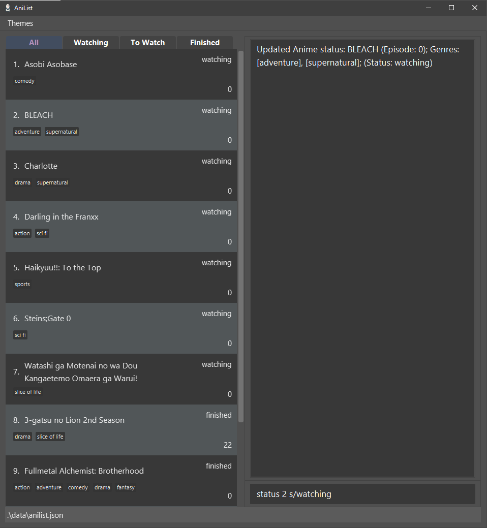Click the finished status on 3-gatsu no Lion
Image resolution: width=487 pixels, height=528 pixels.
[219, 415]
